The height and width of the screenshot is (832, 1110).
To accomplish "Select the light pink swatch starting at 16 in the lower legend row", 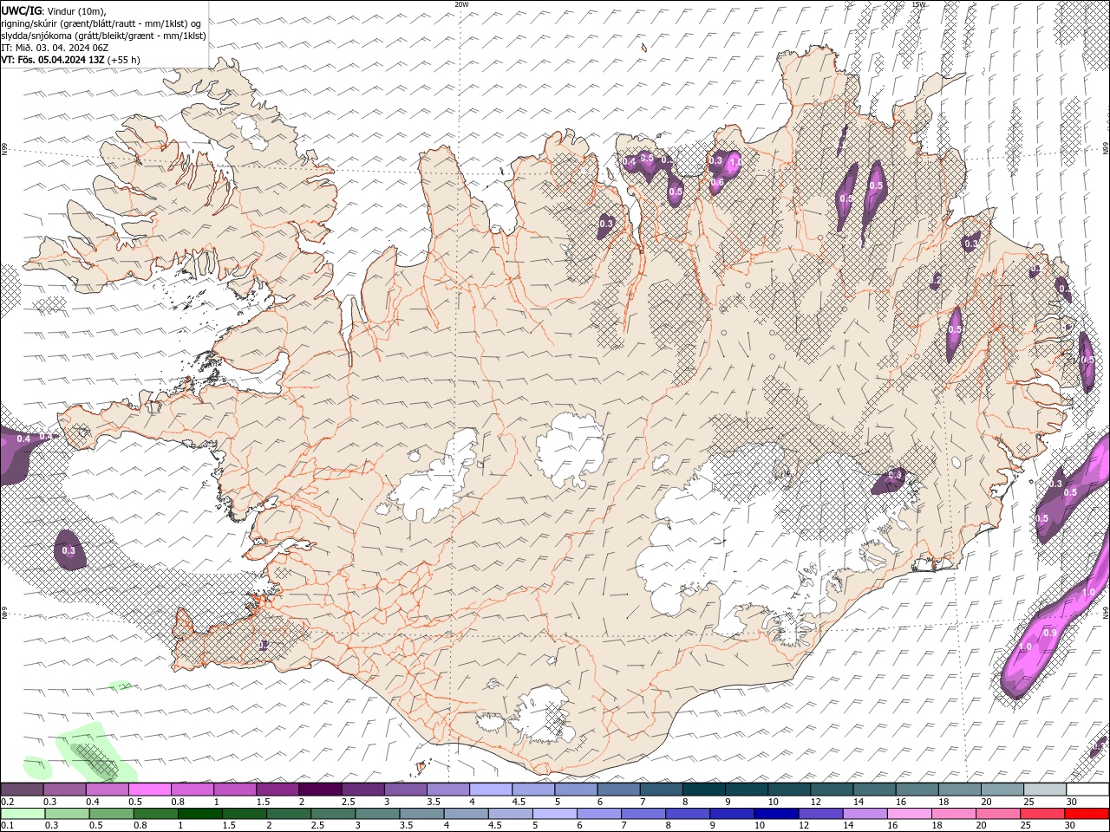I will 909,814.
